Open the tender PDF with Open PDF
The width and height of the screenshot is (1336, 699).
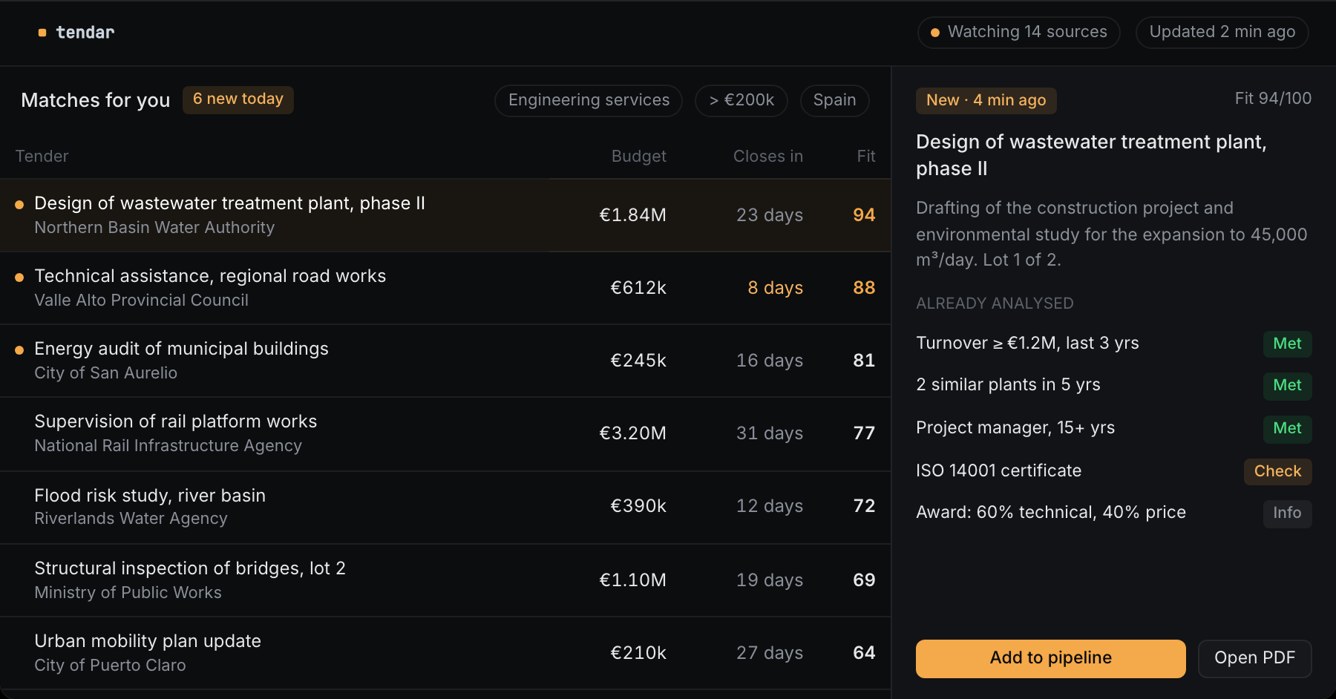pyautogui.click(x=1254, y=658)
